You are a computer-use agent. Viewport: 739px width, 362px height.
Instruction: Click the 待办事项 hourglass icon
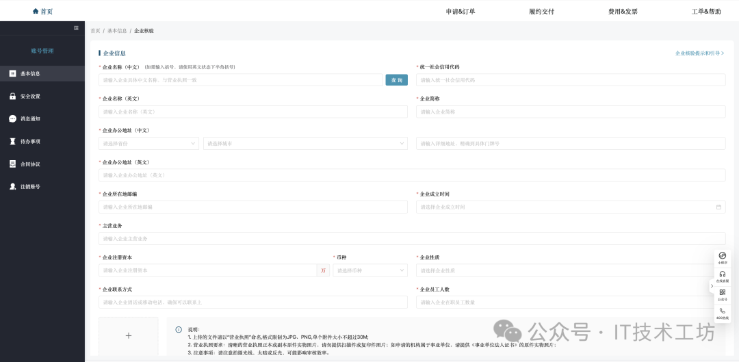[x=13, y=142]
